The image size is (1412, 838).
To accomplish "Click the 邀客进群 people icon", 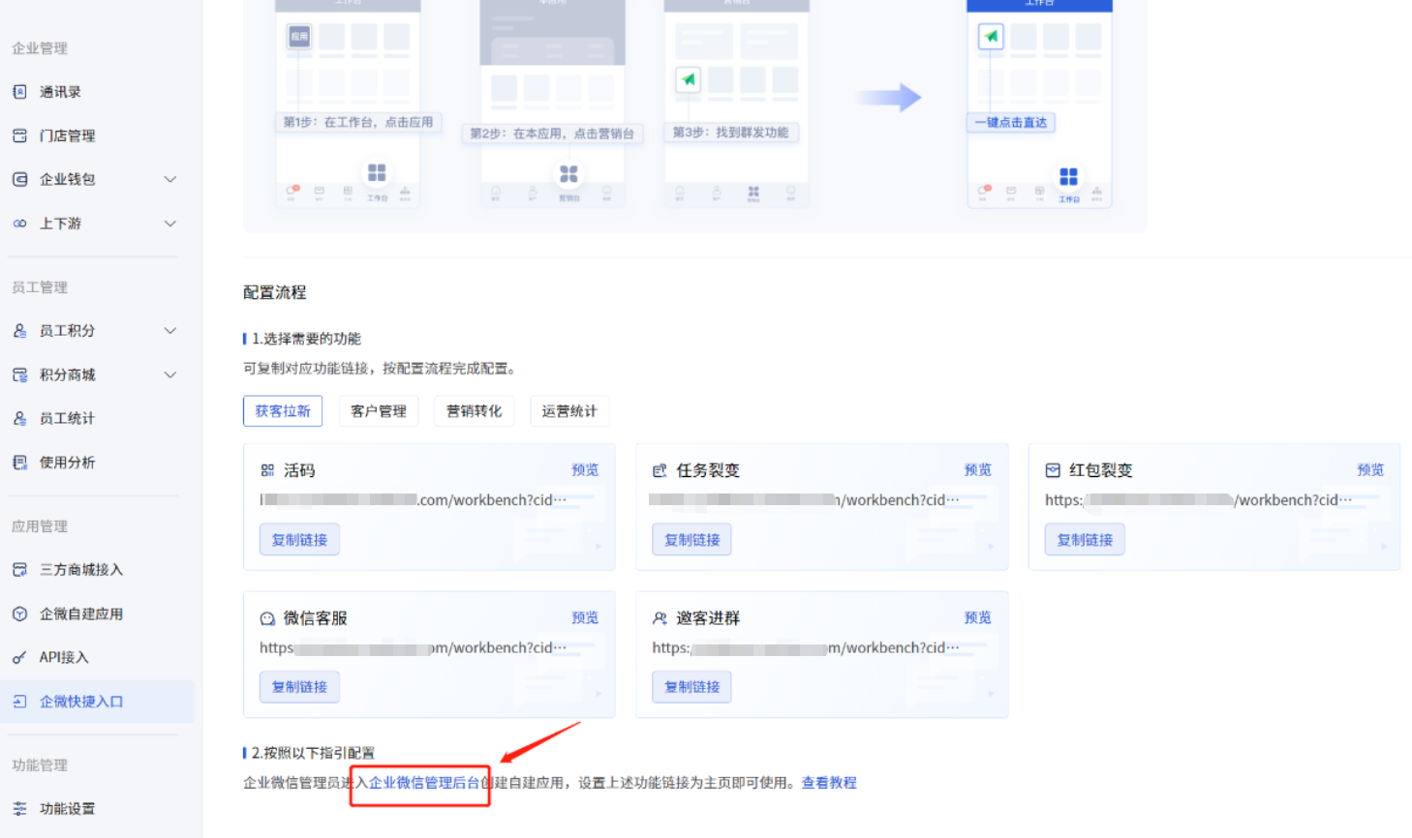I will coord(660,618).
